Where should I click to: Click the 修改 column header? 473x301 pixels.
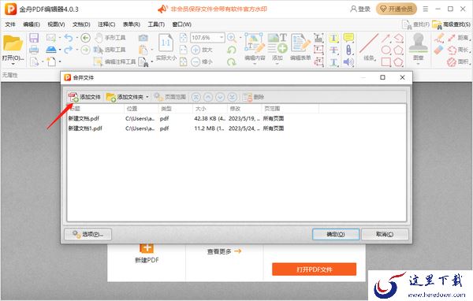[244, 109]
